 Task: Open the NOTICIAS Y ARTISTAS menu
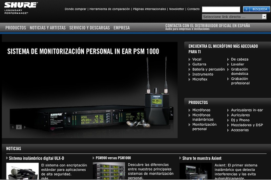tap(47, 28)
